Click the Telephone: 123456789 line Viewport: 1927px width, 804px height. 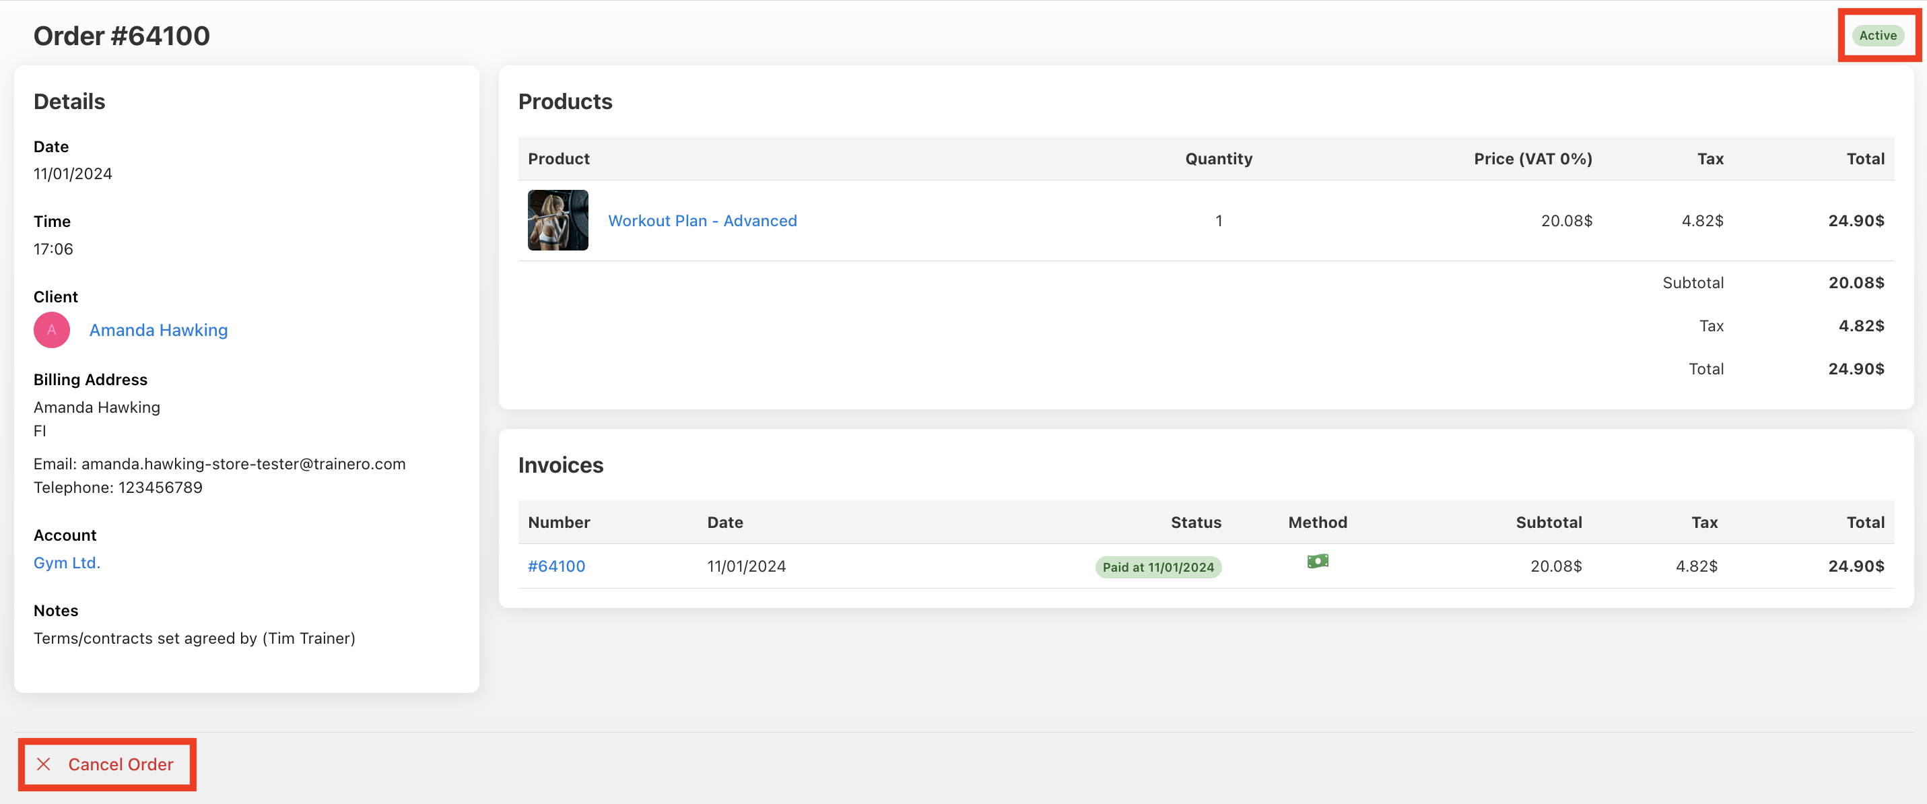point(119,487)
